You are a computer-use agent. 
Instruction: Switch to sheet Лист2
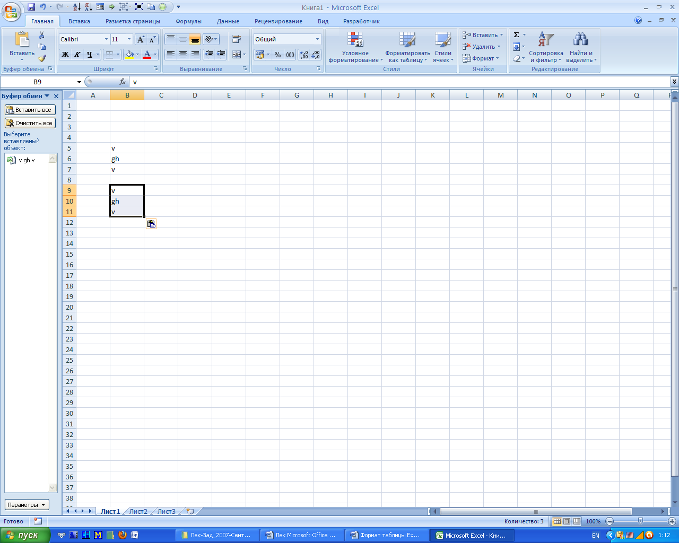[x=138, y=512]
